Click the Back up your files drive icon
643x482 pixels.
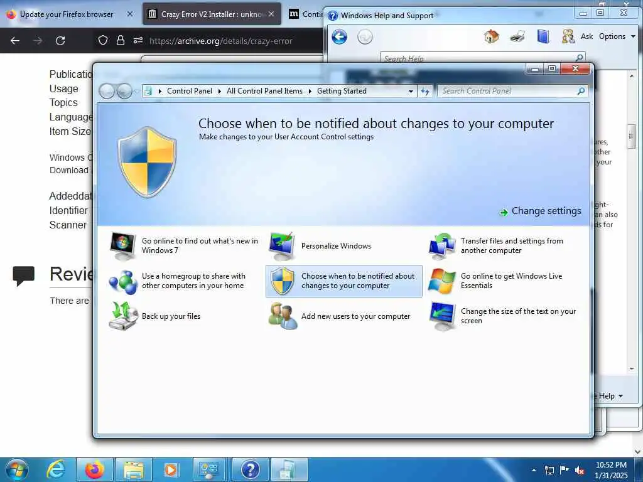[x=122, y=316]
